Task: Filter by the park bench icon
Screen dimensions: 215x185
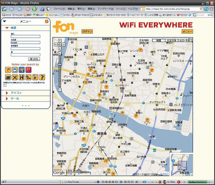Action: point(28,77)
